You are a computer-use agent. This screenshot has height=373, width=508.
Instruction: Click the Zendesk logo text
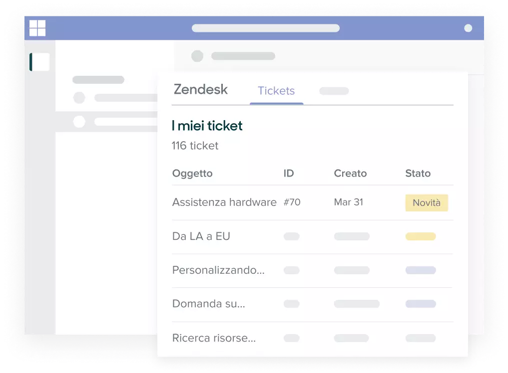click(x=201, y=90)
